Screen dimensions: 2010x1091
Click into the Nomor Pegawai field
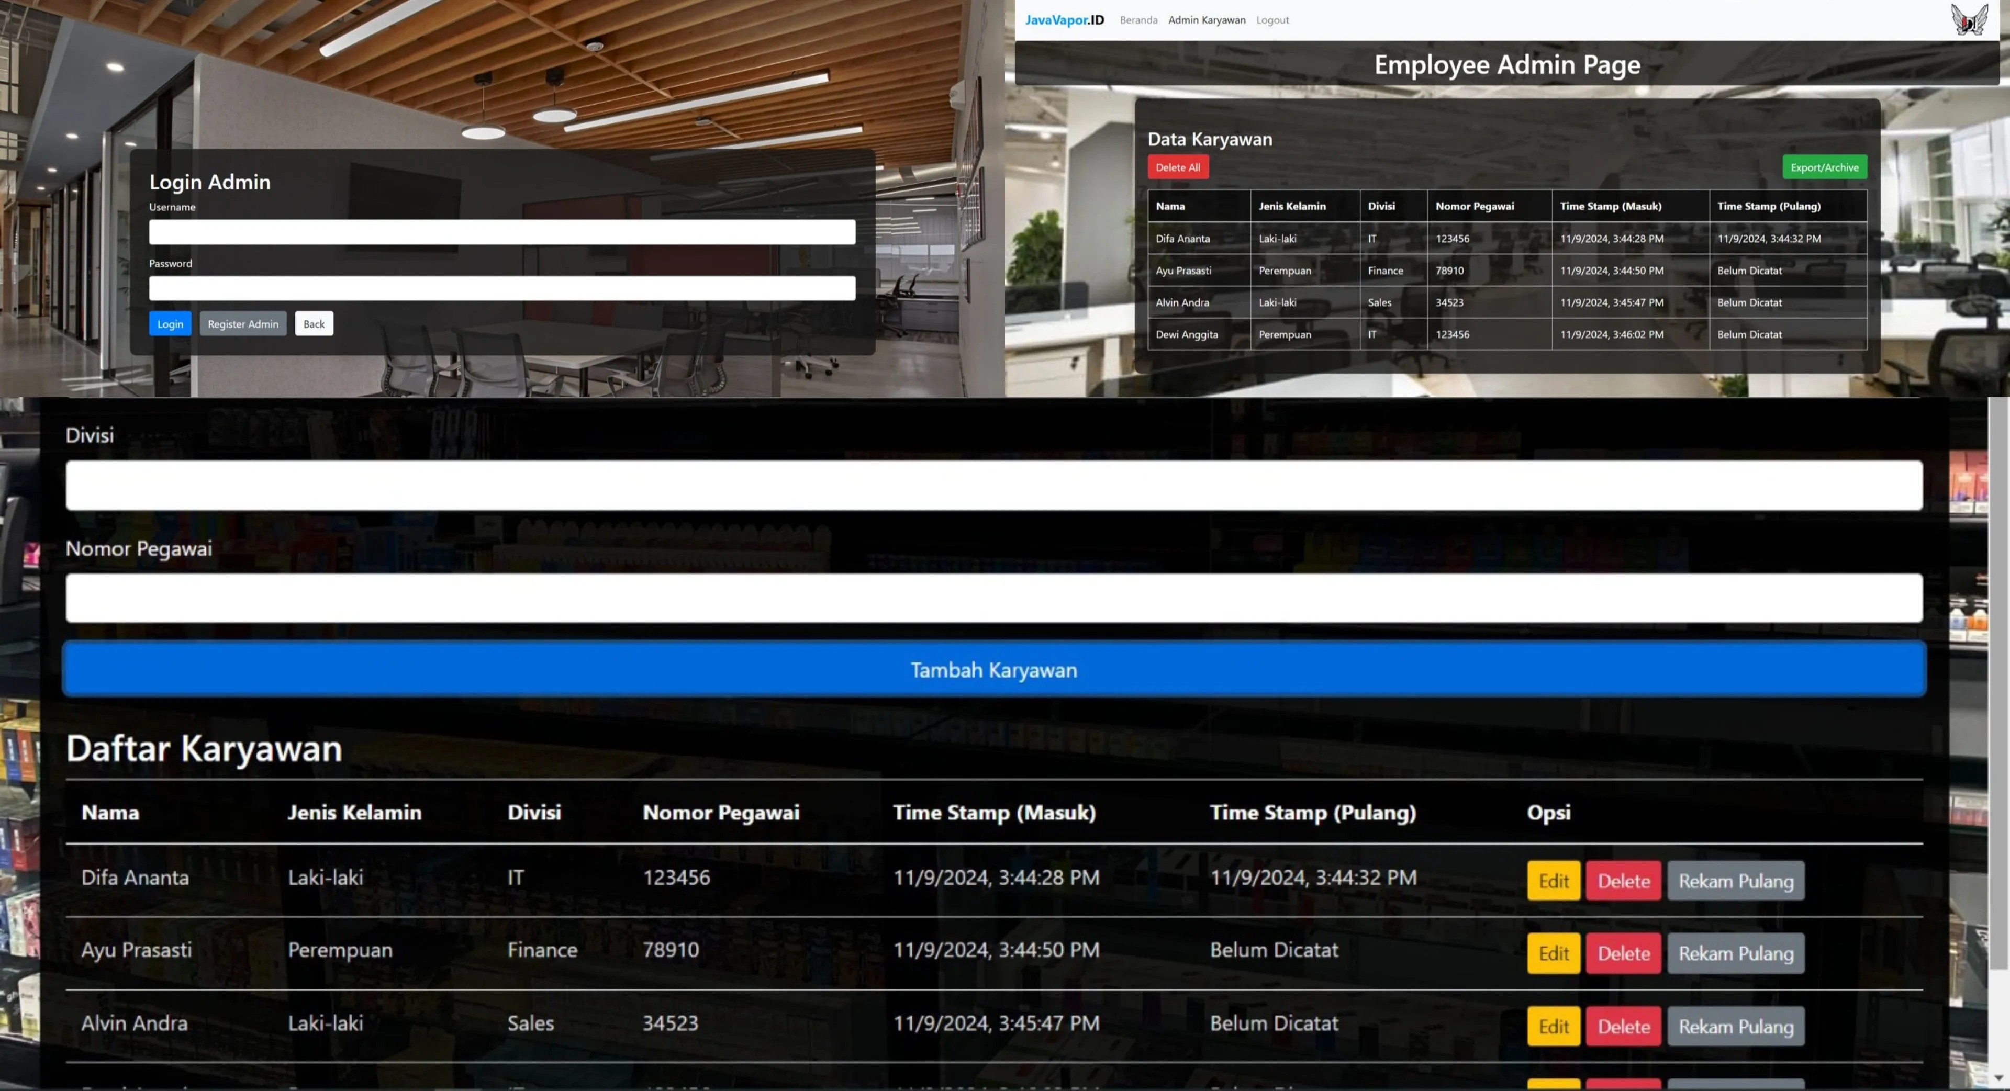click(x=993, y=598)
